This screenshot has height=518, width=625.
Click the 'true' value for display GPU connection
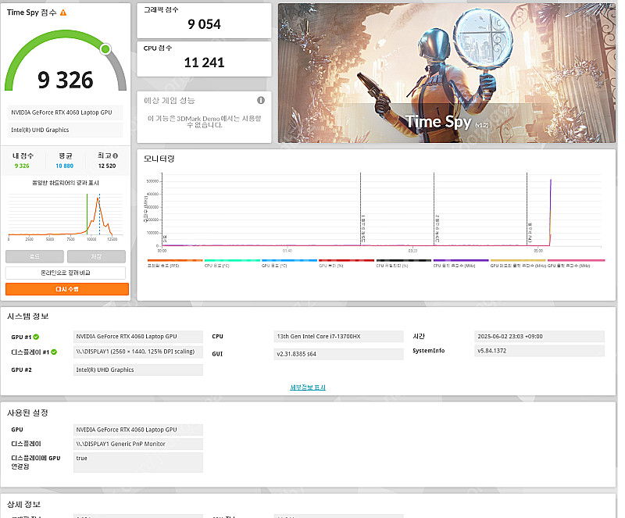click(x=138, y=463)
